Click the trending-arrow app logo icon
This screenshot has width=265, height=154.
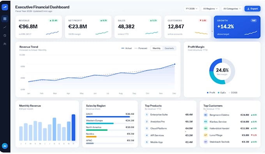[x=5, y=7]
